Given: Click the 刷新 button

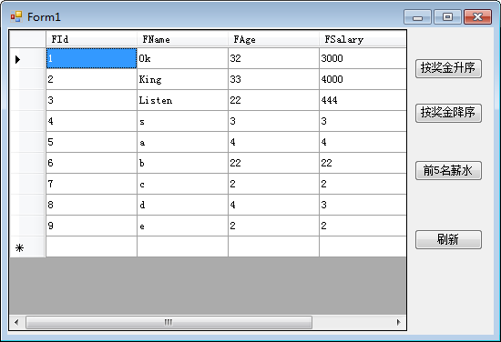Looking at the screenshot, I should click(448, 239).
